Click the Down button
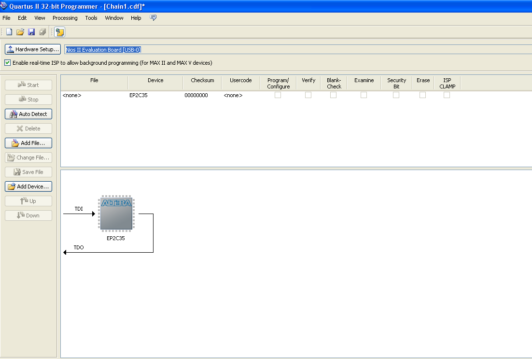The height and width of the screenshot is (359, 532). click(28, 215)
